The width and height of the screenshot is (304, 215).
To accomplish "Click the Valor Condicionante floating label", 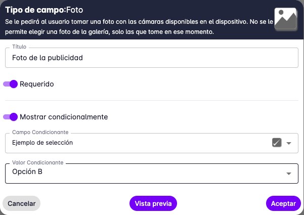I will click(x=37, y=163).
